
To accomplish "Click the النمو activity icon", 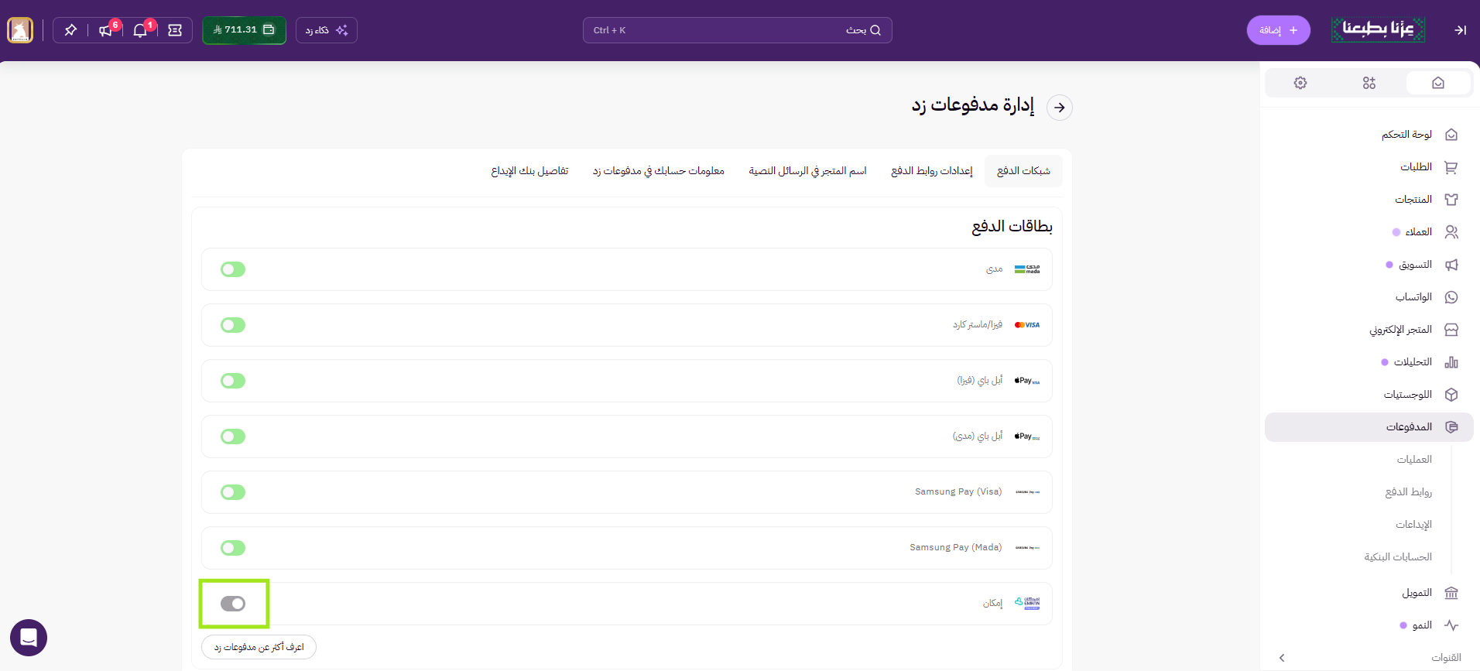I will (x=1451, y=625).
